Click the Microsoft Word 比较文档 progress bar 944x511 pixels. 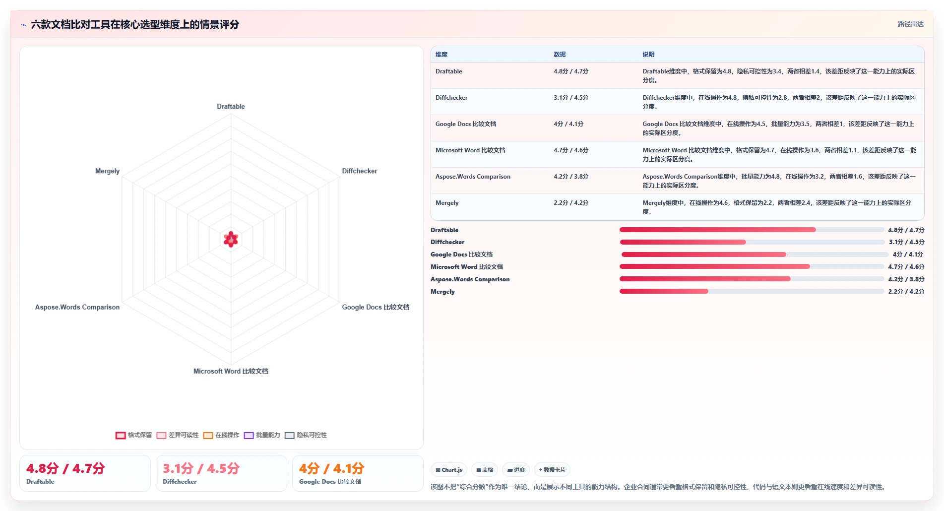pyautogui.click(x=752, y=266)
